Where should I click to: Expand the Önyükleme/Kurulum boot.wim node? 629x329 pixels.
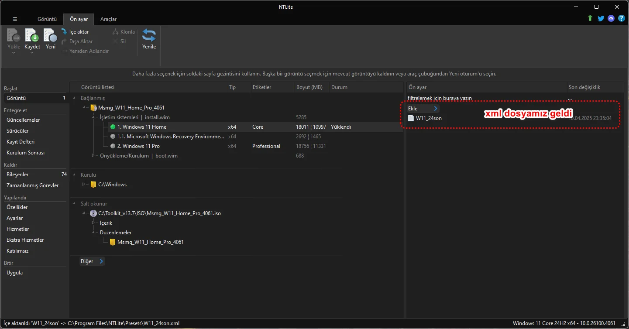tap(93, 156)
